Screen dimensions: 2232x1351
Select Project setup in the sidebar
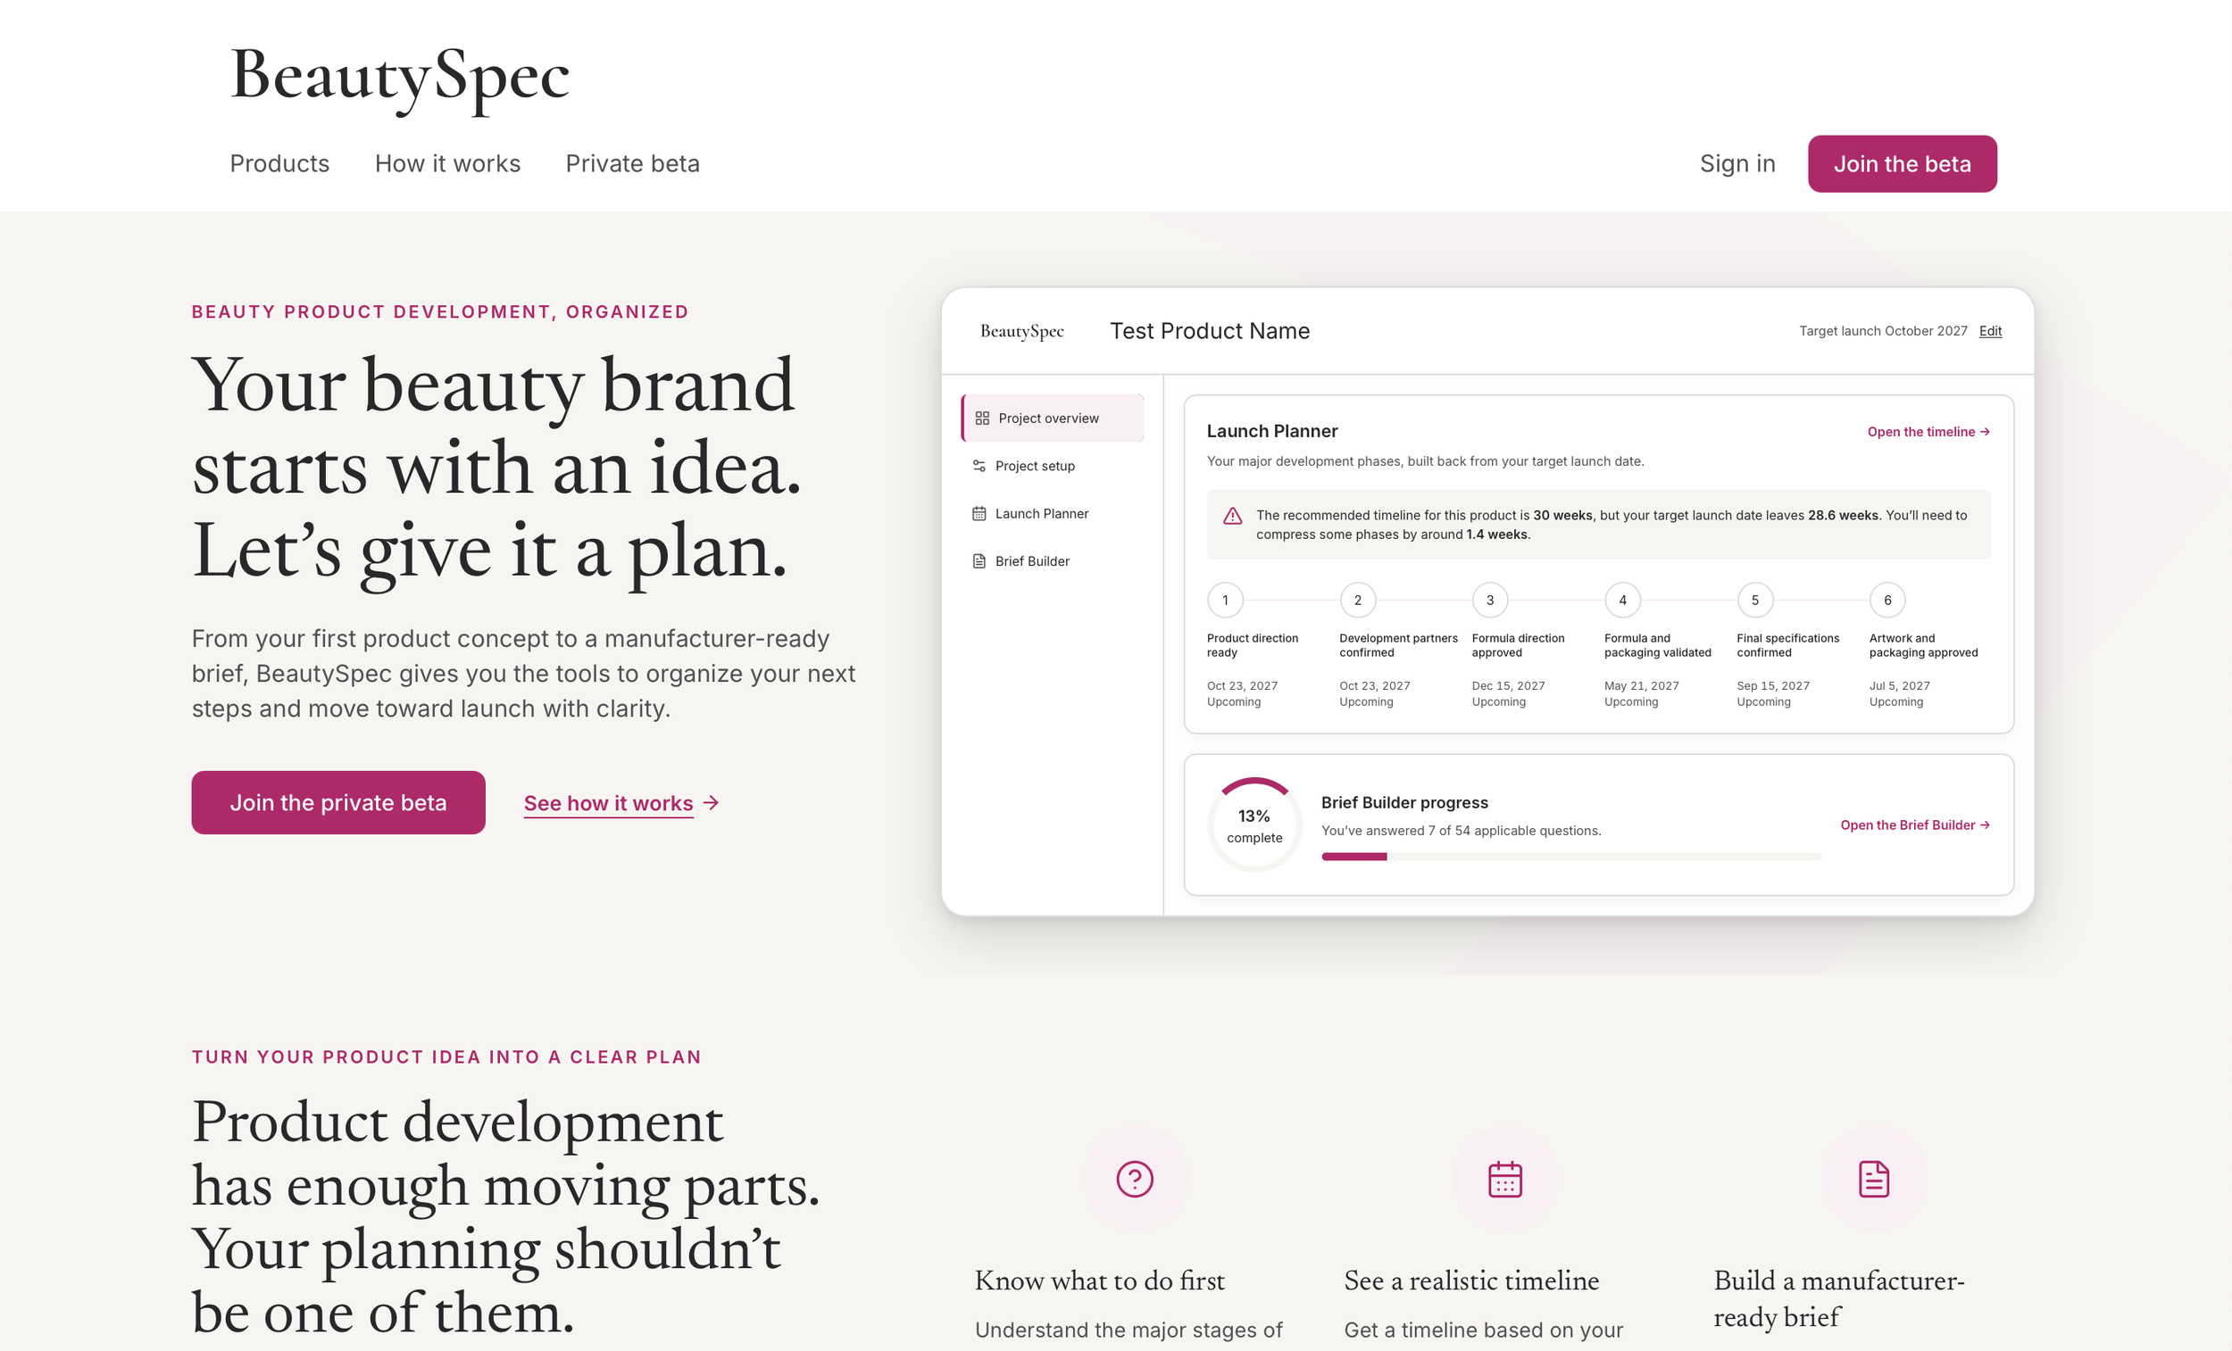[1052, 466]
